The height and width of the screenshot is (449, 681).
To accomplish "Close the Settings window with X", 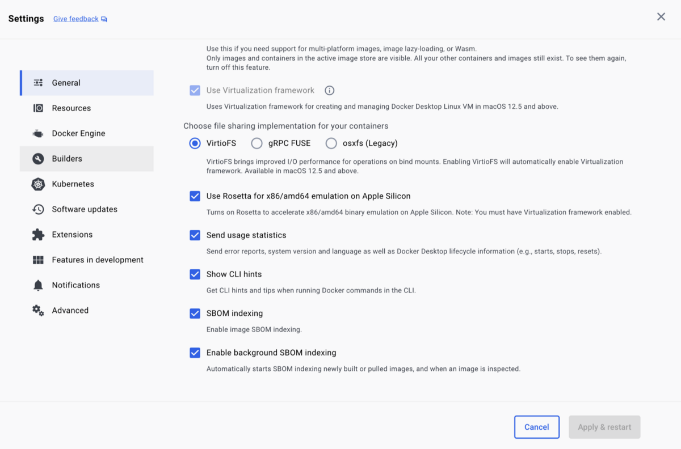I will 661,17.
